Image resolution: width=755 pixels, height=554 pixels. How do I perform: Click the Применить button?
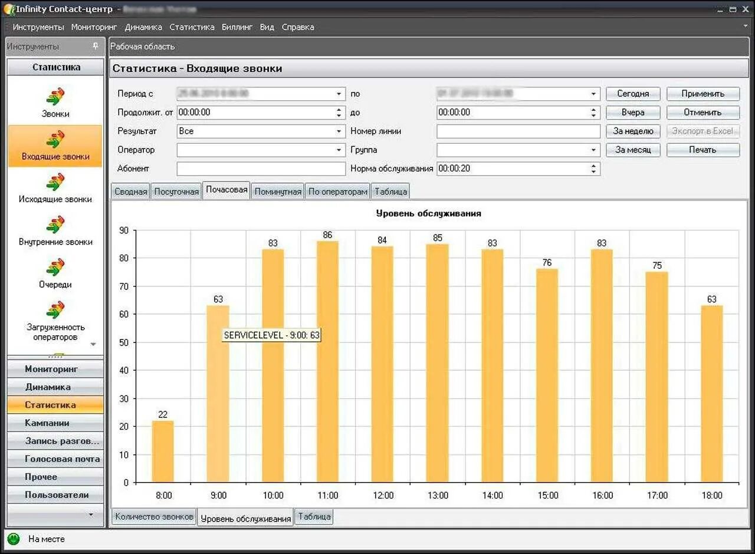pos(703,94)
